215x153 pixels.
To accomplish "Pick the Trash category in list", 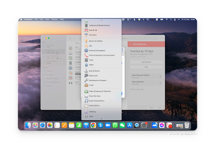I will click(102, 60).
